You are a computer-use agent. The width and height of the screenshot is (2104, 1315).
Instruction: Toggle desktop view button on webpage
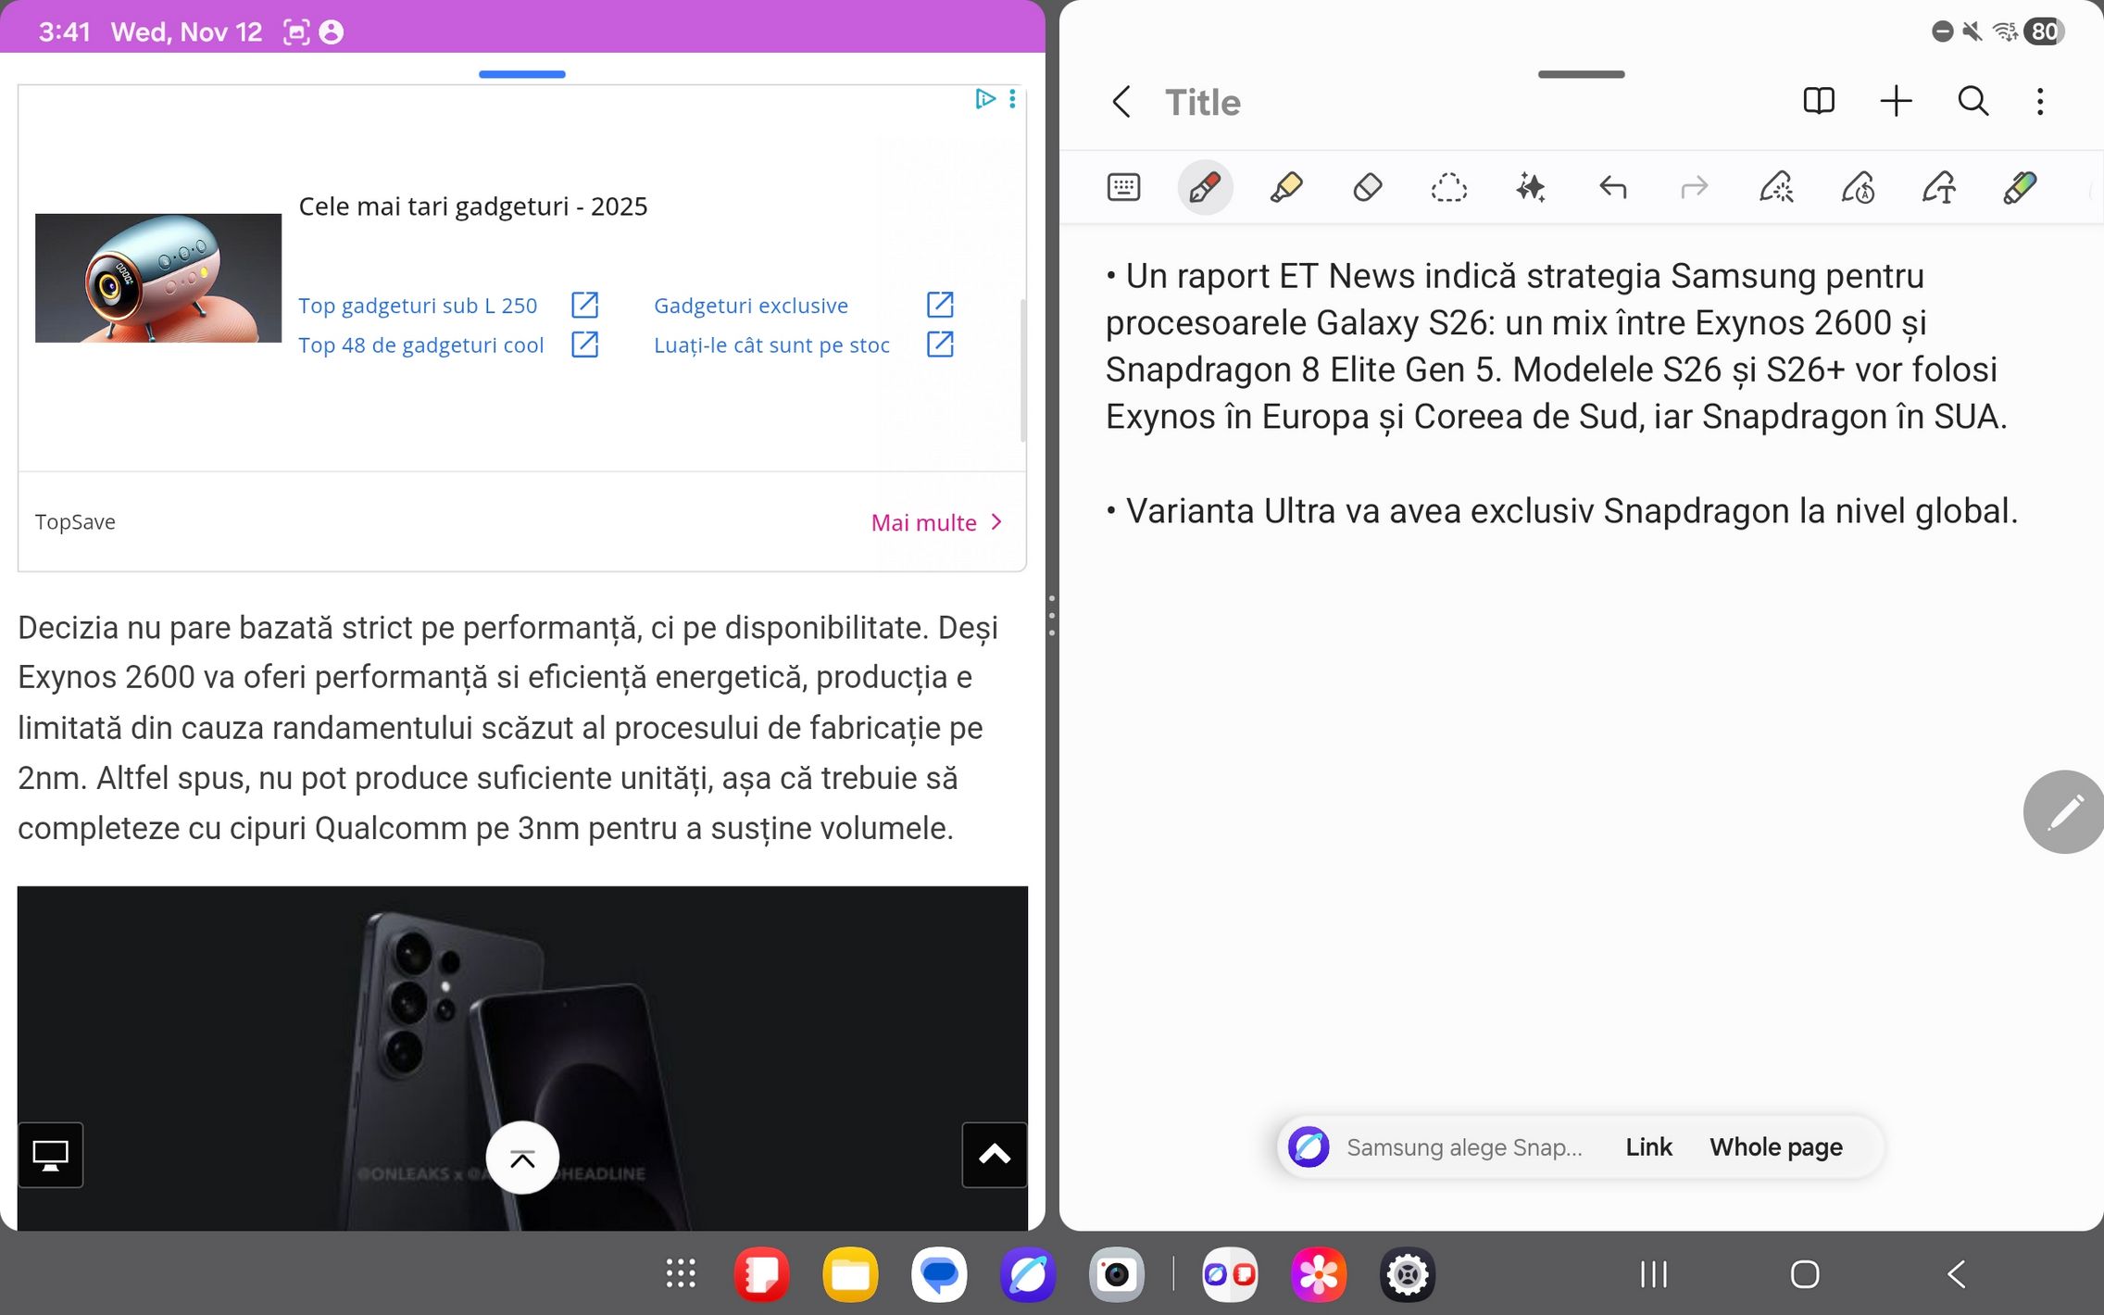[51, 1155]
